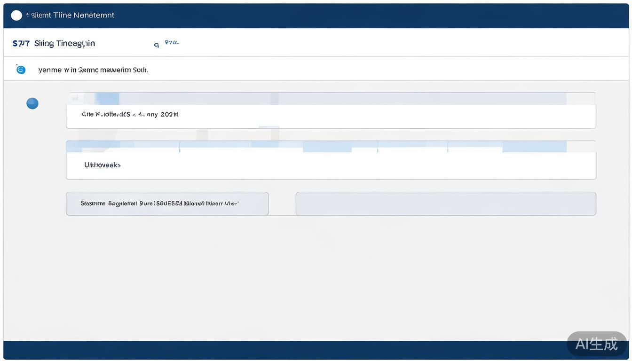The width and height of the screenshot is (632, 361).
Task: Click blue segment at start of top timeline
Action: tap(107, 99)
